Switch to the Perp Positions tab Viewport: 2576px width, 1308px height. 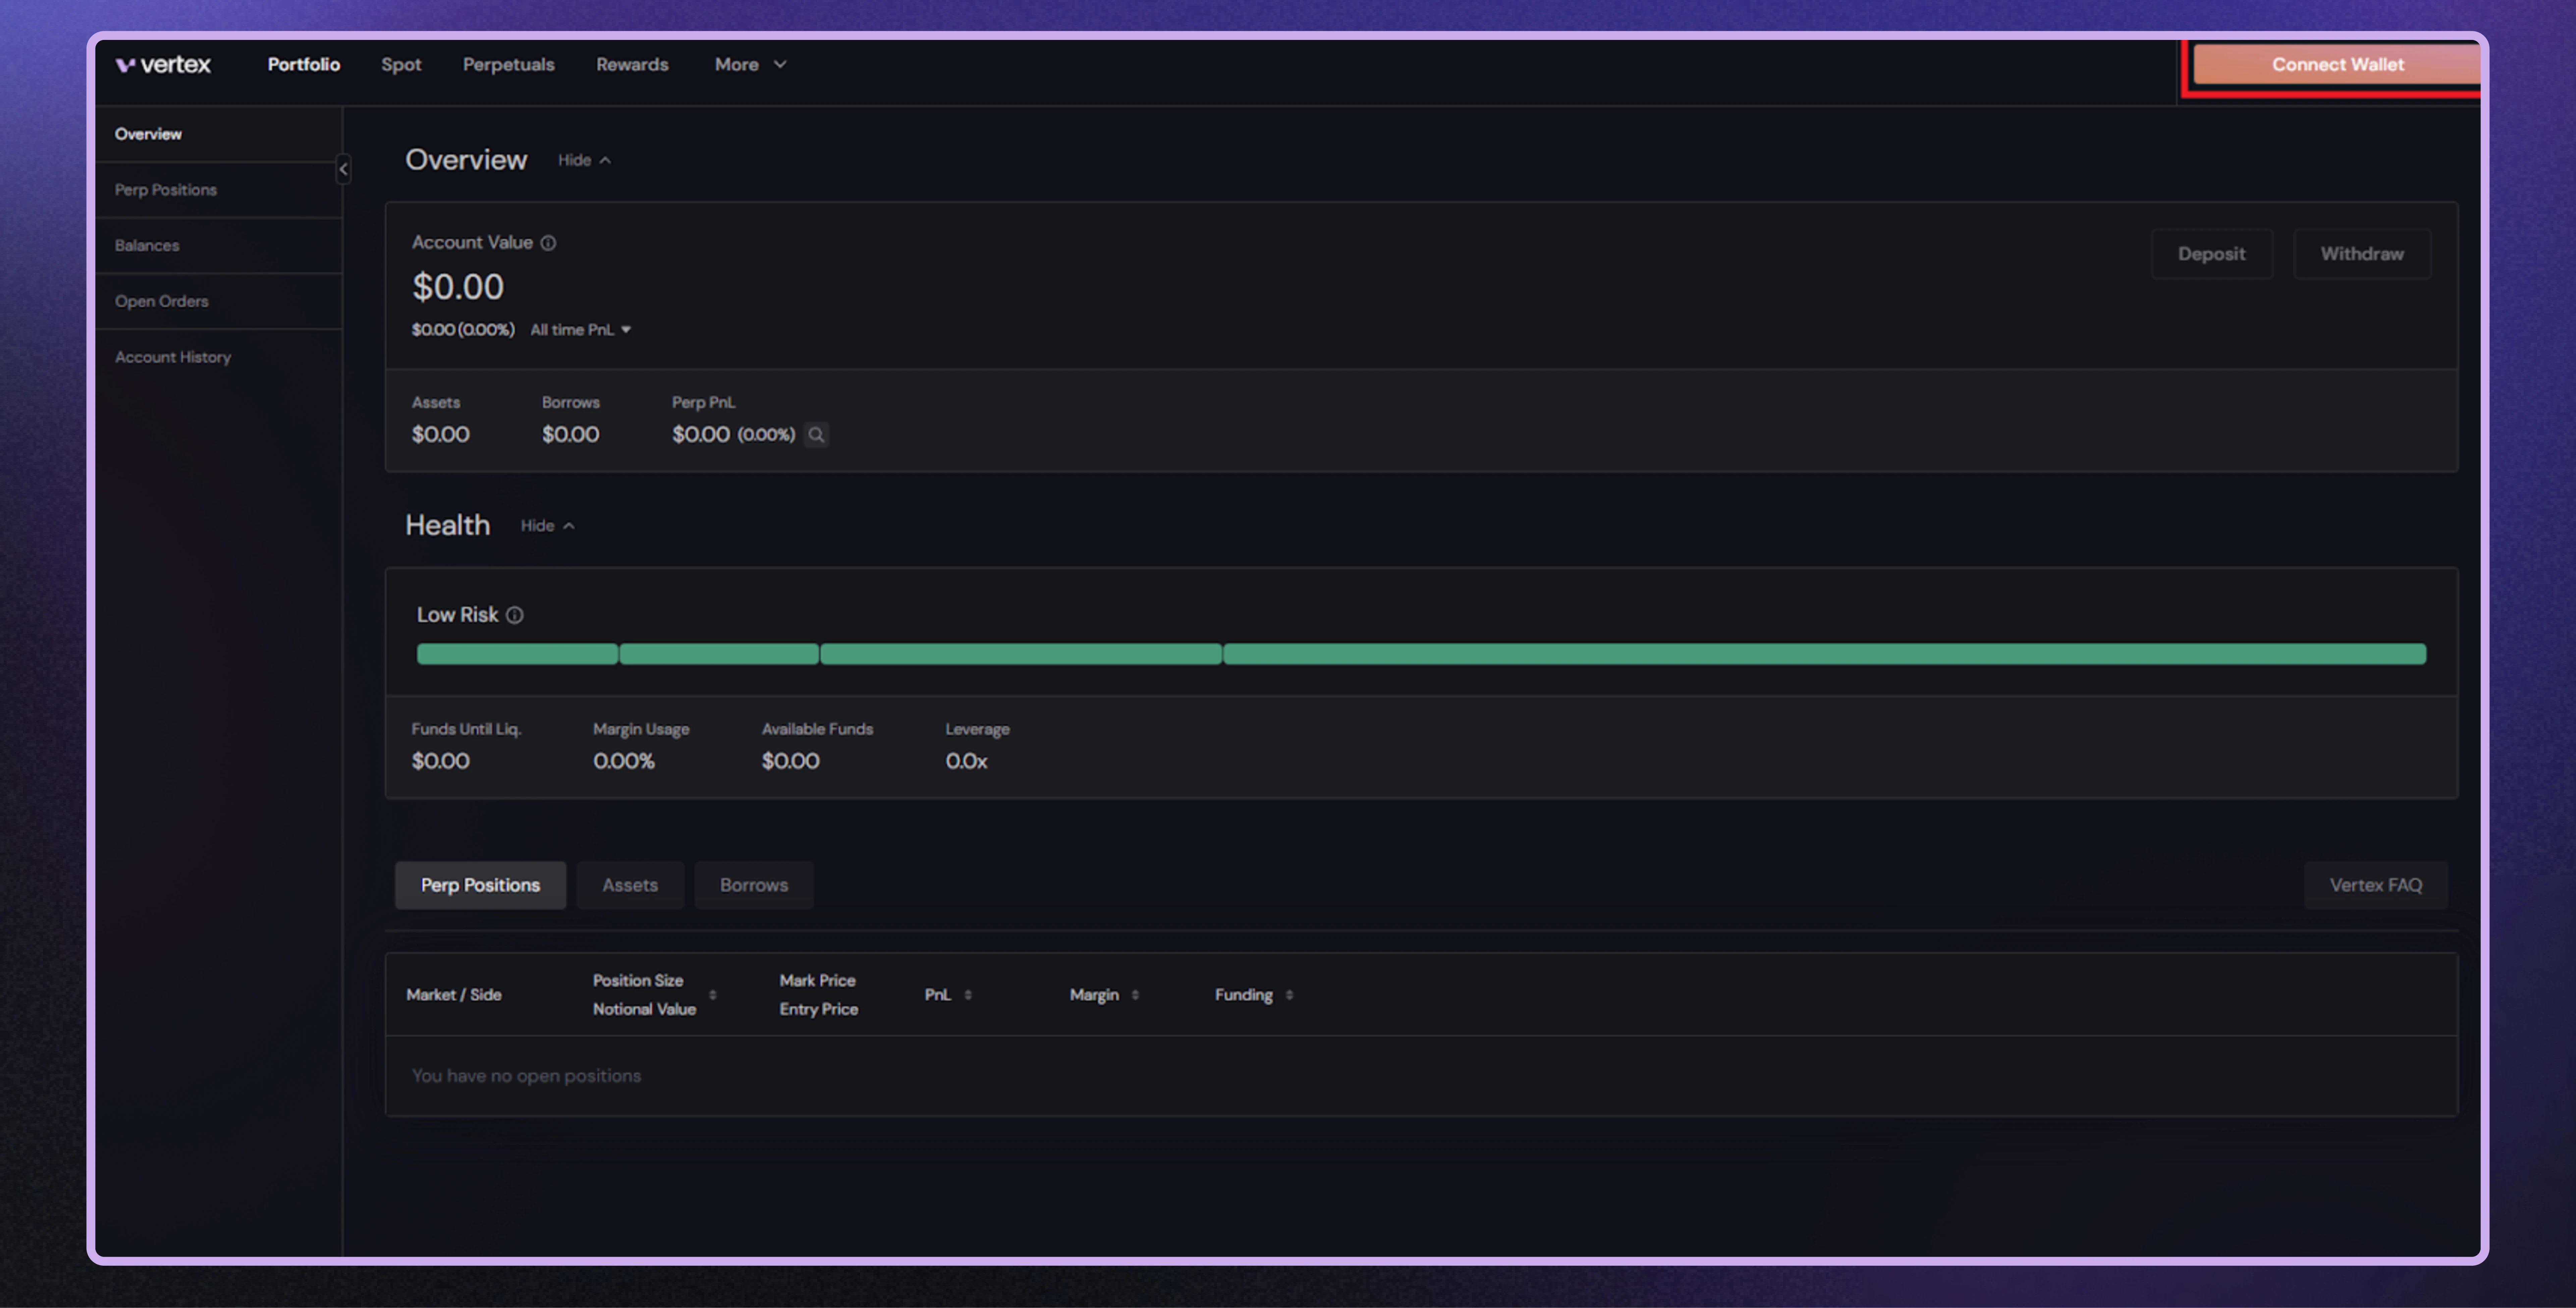tap(480, 885)
